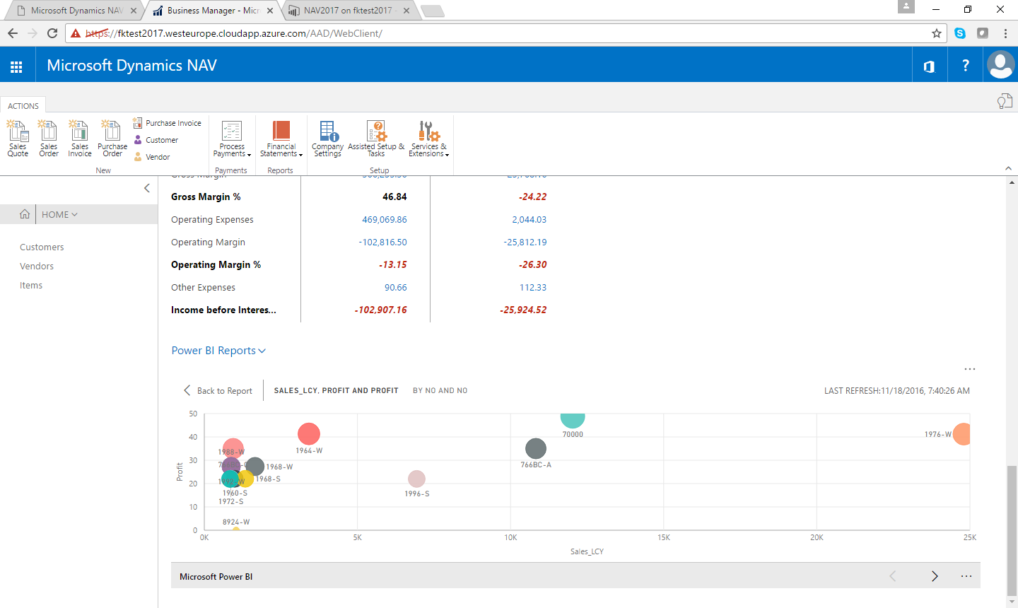Open Customers in navigation pane
1018x608 pixels.
pos(42,247)
